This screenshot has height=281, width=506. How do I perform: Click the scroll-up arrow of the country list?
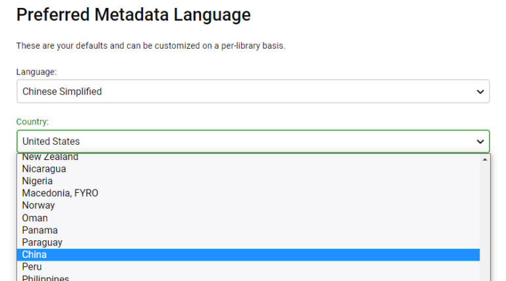coord(486,159)
